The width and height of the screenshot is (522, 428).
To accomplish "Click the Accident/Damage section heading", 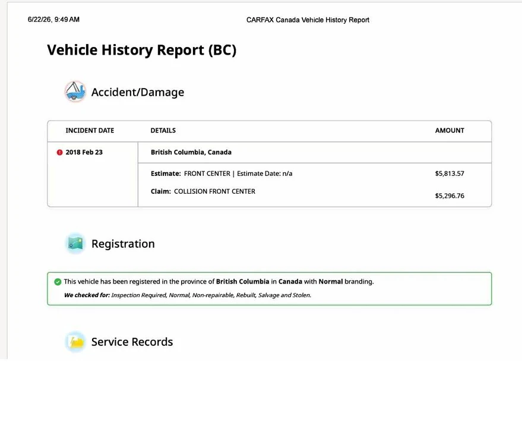I will [x=138, y=92].
